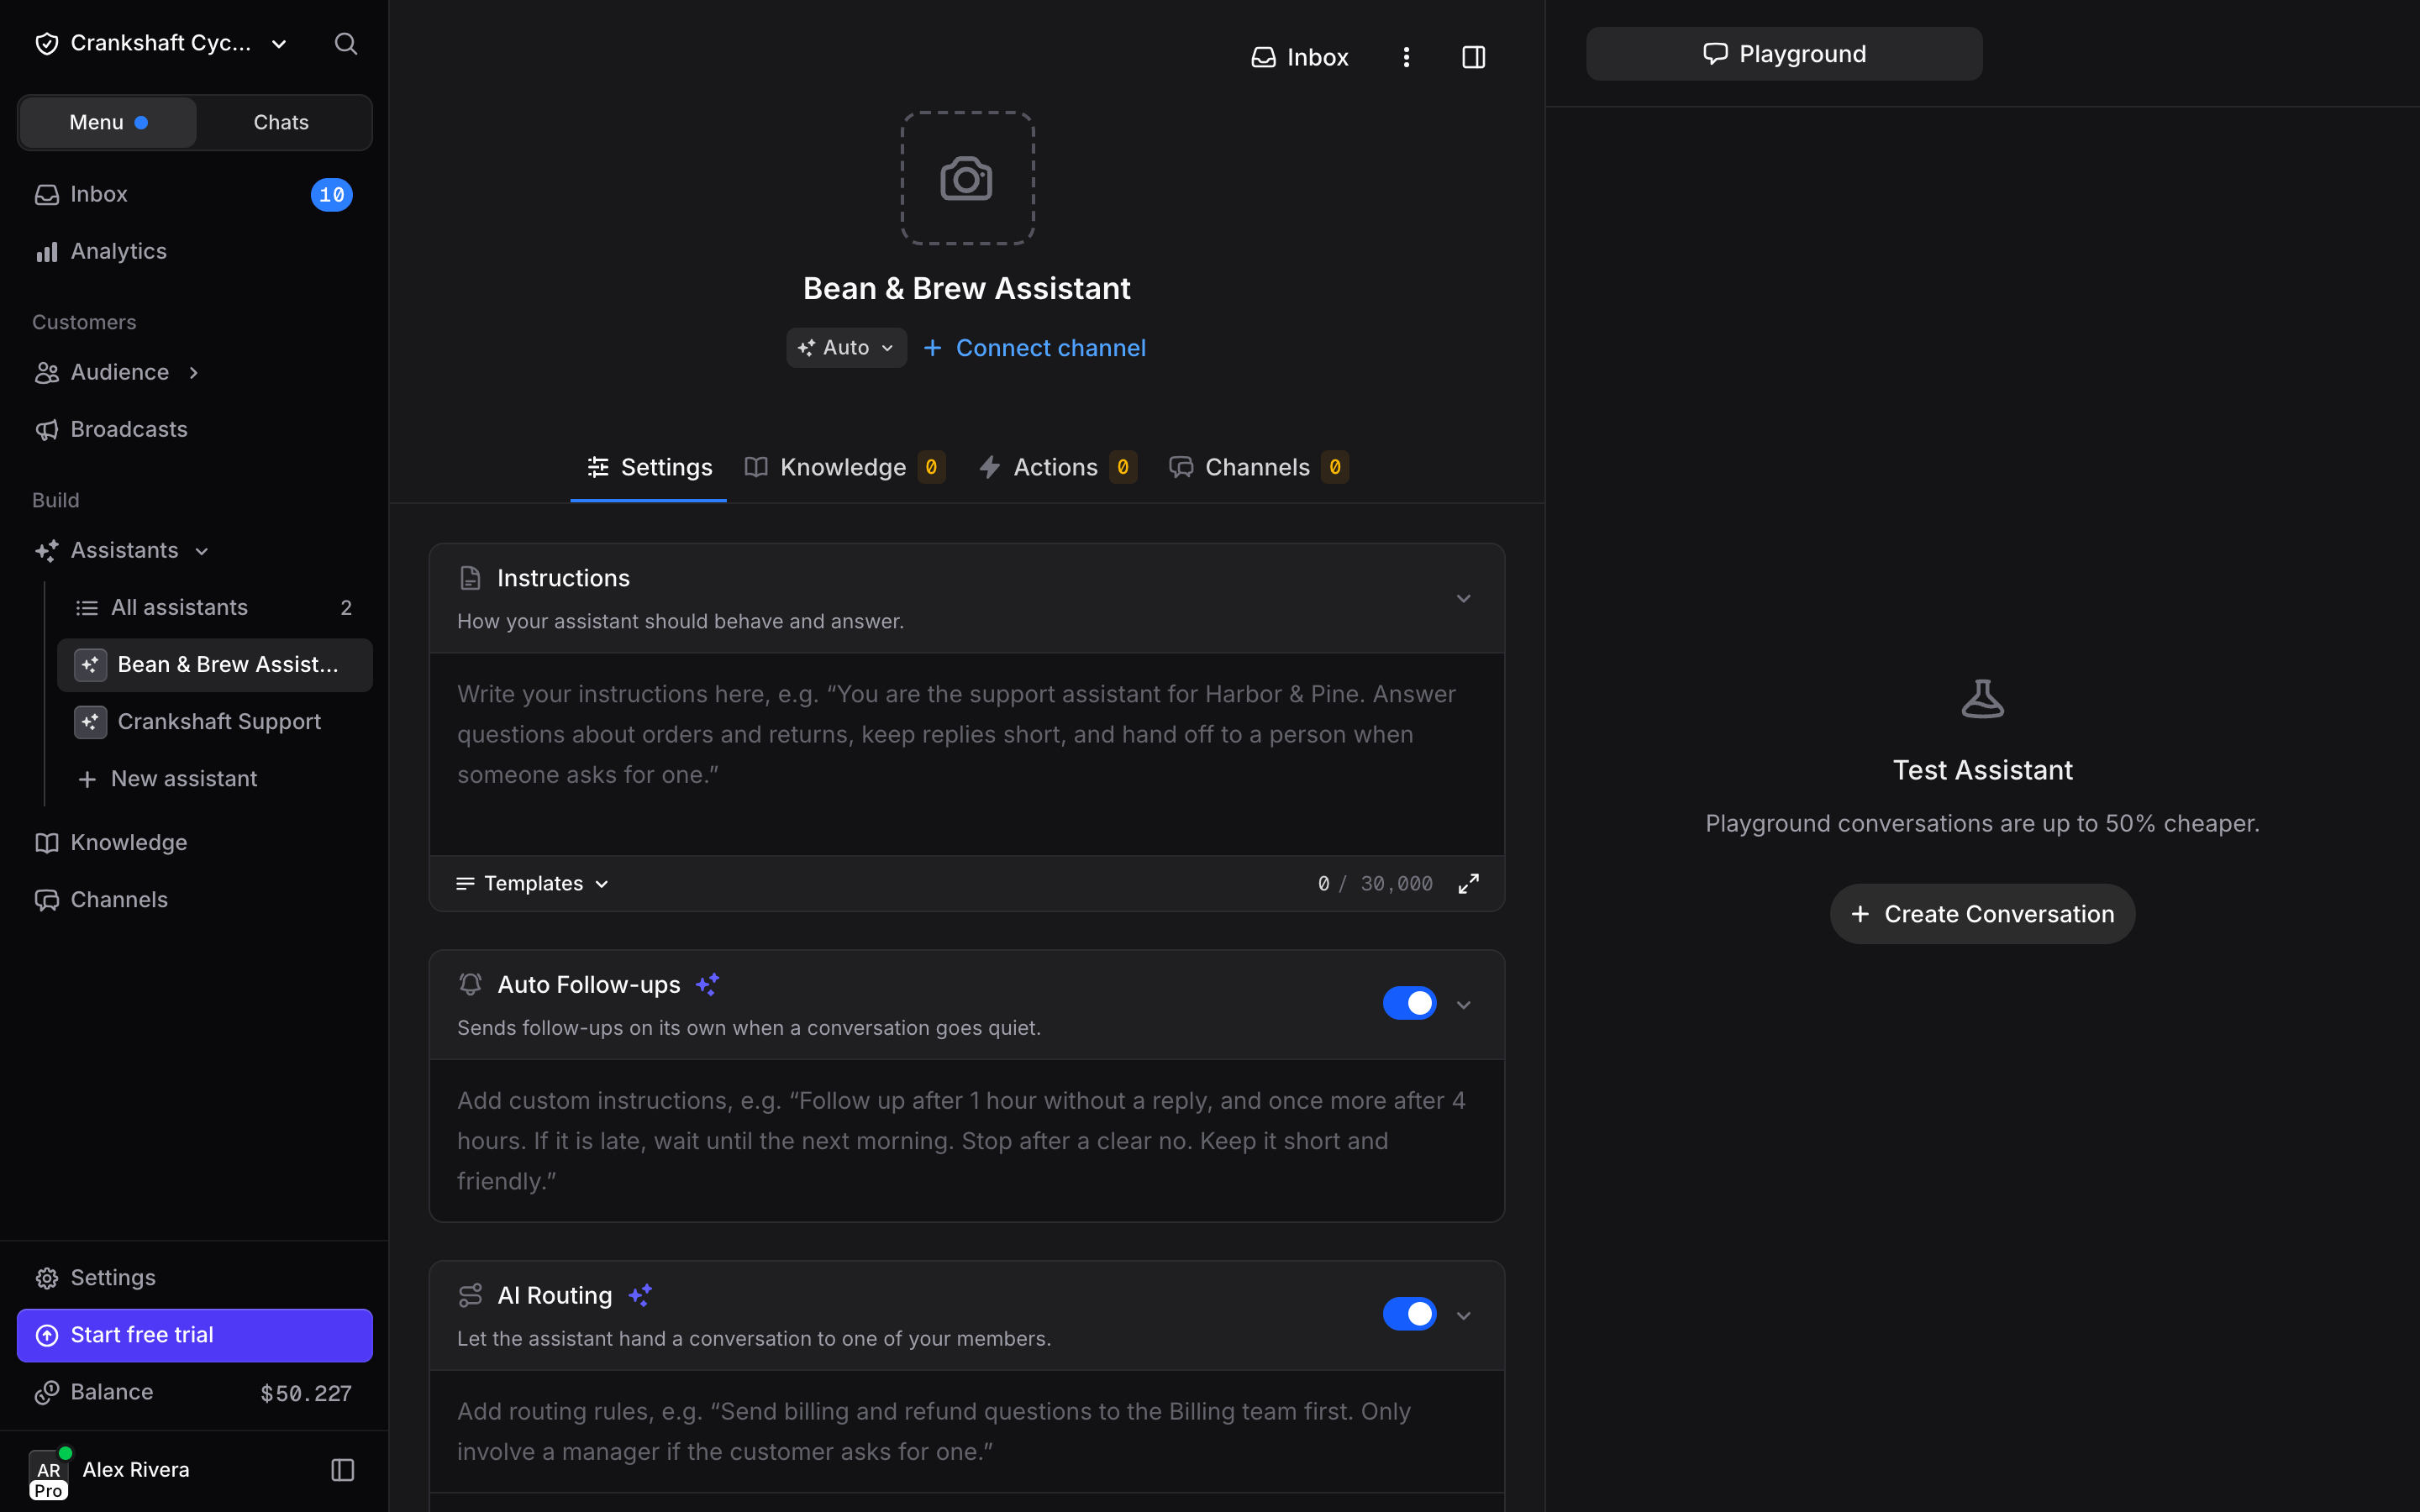The height and width of the screenshot is (1512, 2420).
Task: Click New assistant plus entry
Action: (x=215, y=778)
